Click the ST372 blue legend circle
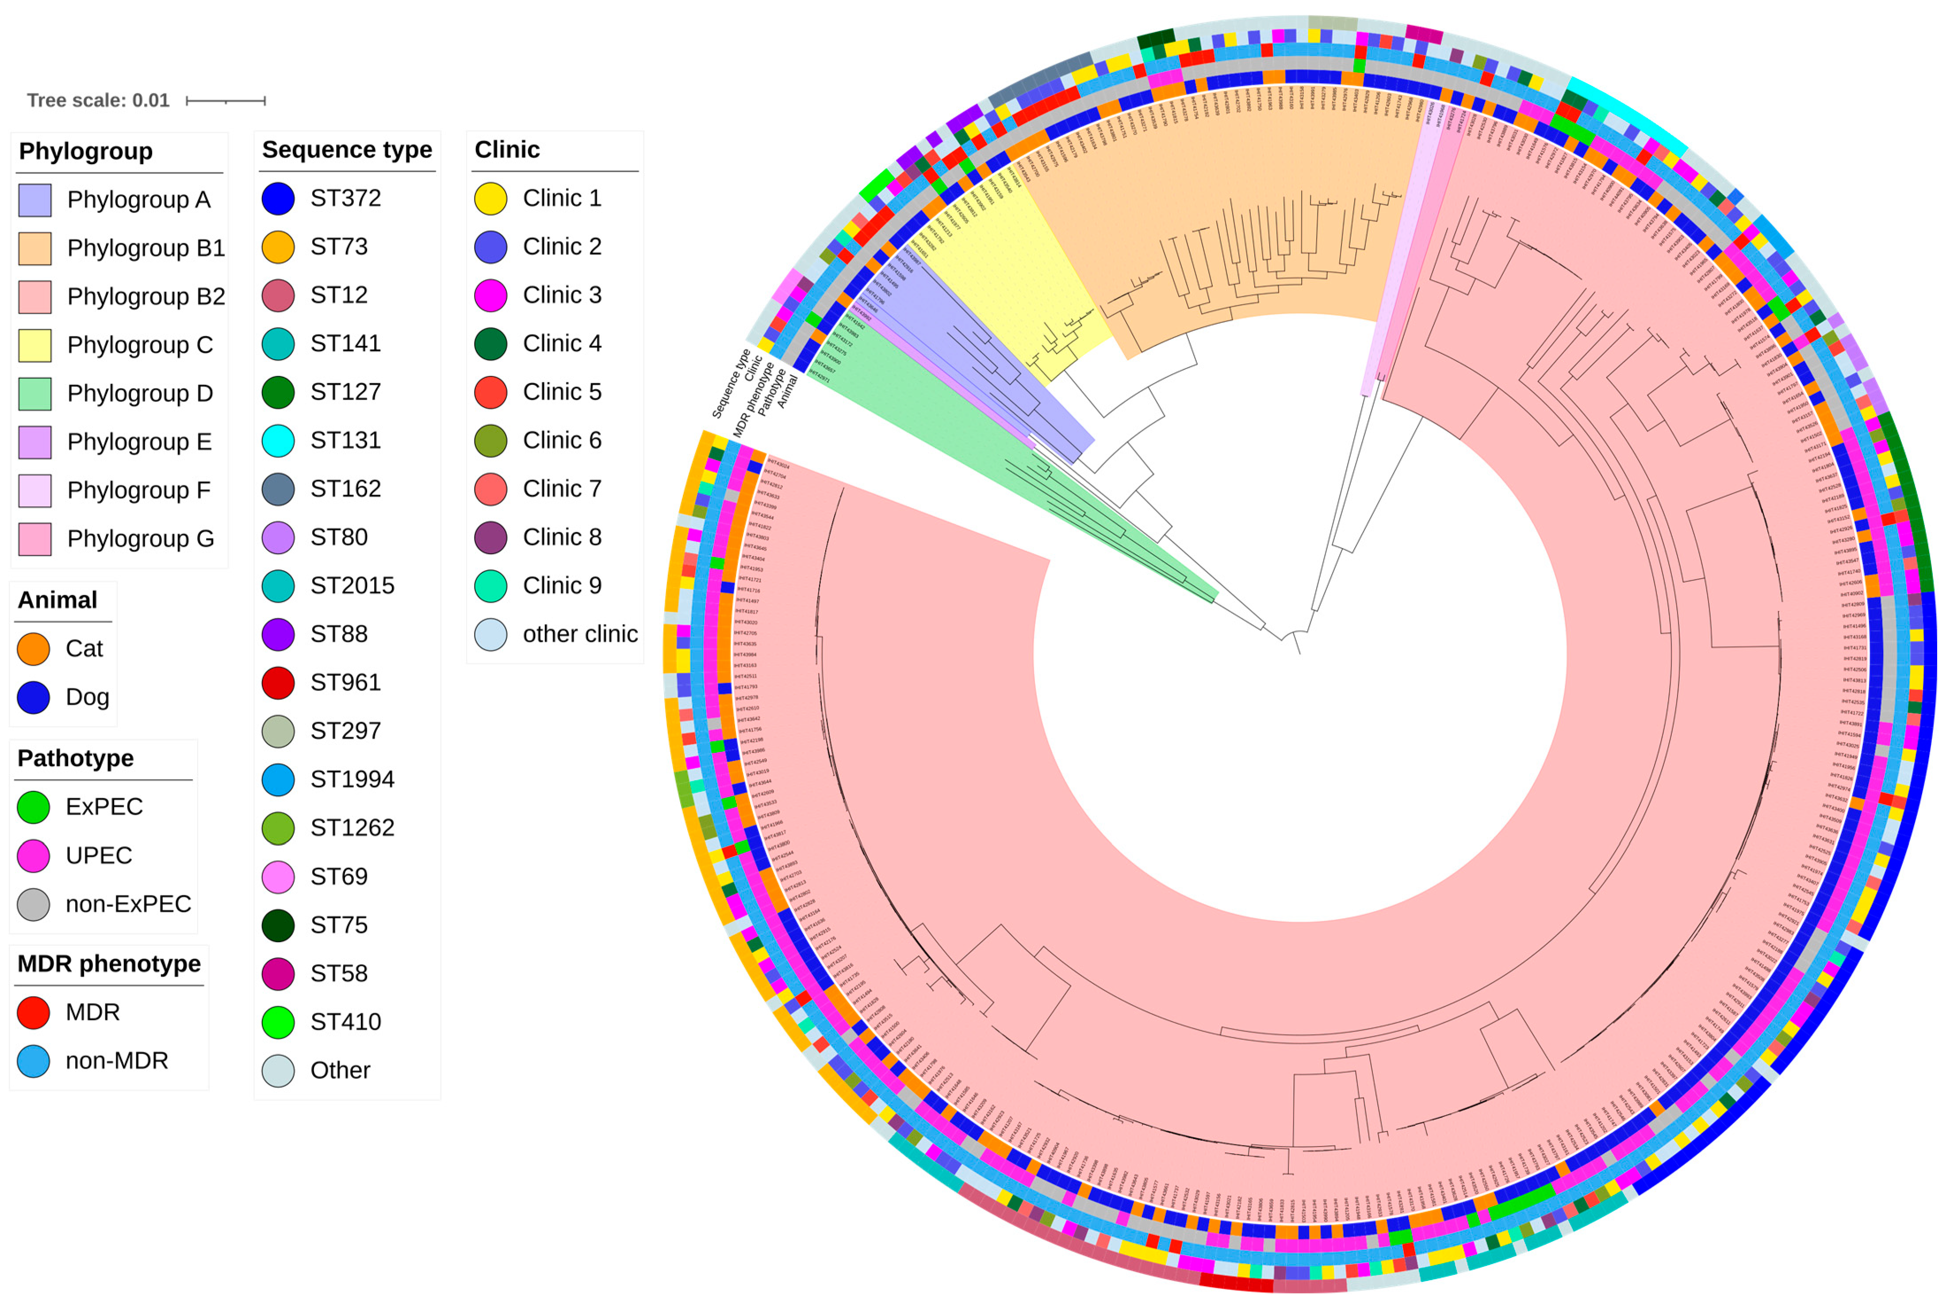1946x1308 pixels. pos(278,199)
